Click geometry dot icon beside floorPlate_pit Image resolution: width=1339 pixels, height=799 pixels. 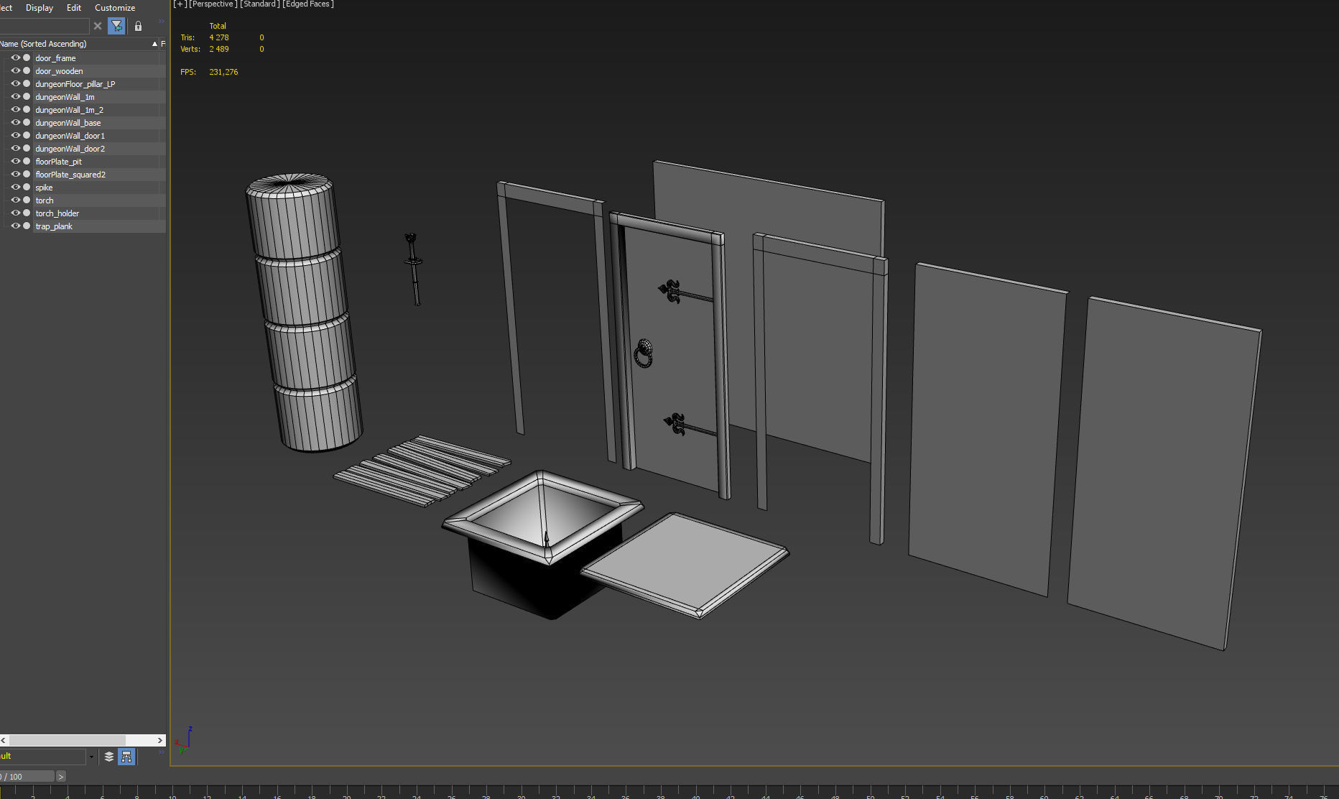click(27, 161)
